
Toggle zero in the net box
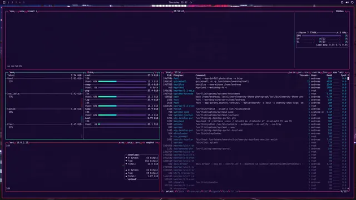[x=137, y=143]
